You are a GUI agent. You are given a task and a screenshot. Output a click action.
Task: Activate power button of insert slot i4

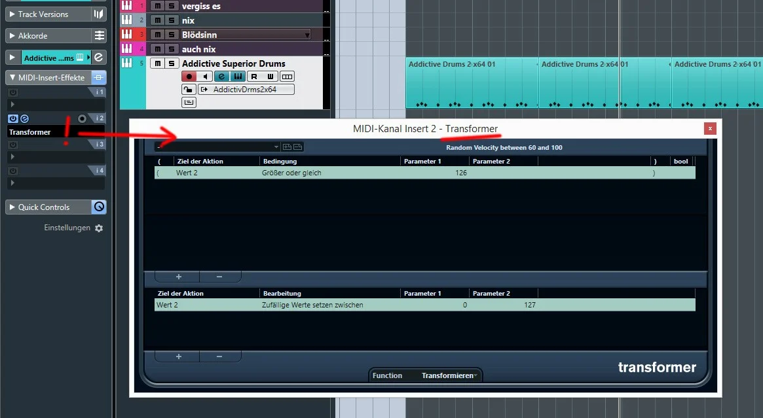tap(13, 171)
